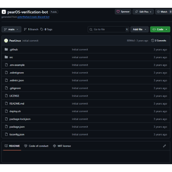The image size is (172, 172).
Task: Open the tsconfig.json file
Action: pyautogui.click(x=17, y=135)
